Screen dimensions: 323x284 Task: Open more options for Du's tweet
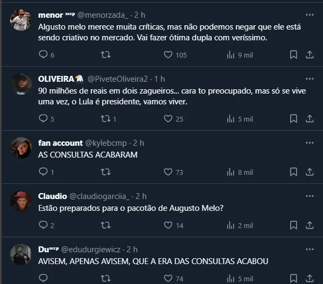point(310,250)
